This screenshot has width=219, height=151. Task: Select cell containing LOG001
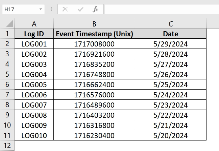34,44
